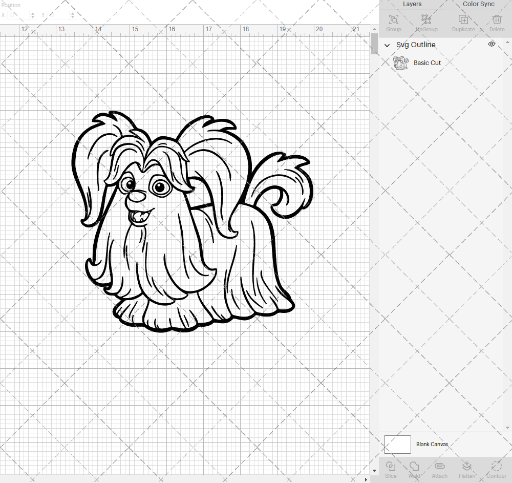Click the Blank Canvas label

[432, 444]
